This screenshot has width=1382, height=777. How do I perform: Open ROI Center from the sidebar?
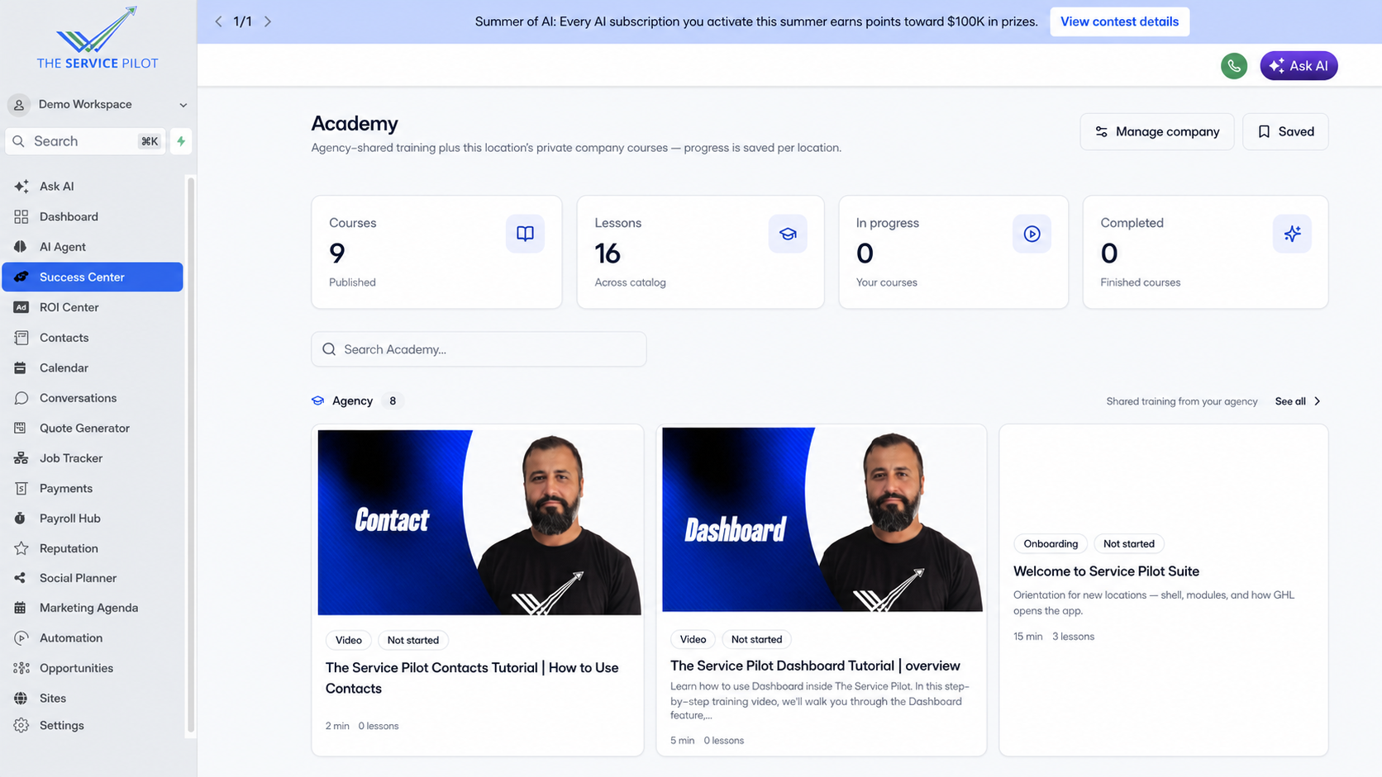pyautogui.click(x=93, y=307)
